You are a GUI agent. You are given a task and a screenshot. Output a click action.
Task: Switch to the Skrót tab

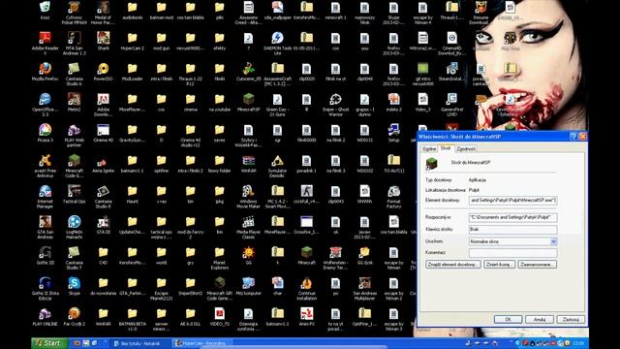pyautogui.click(x=446, y=148)
